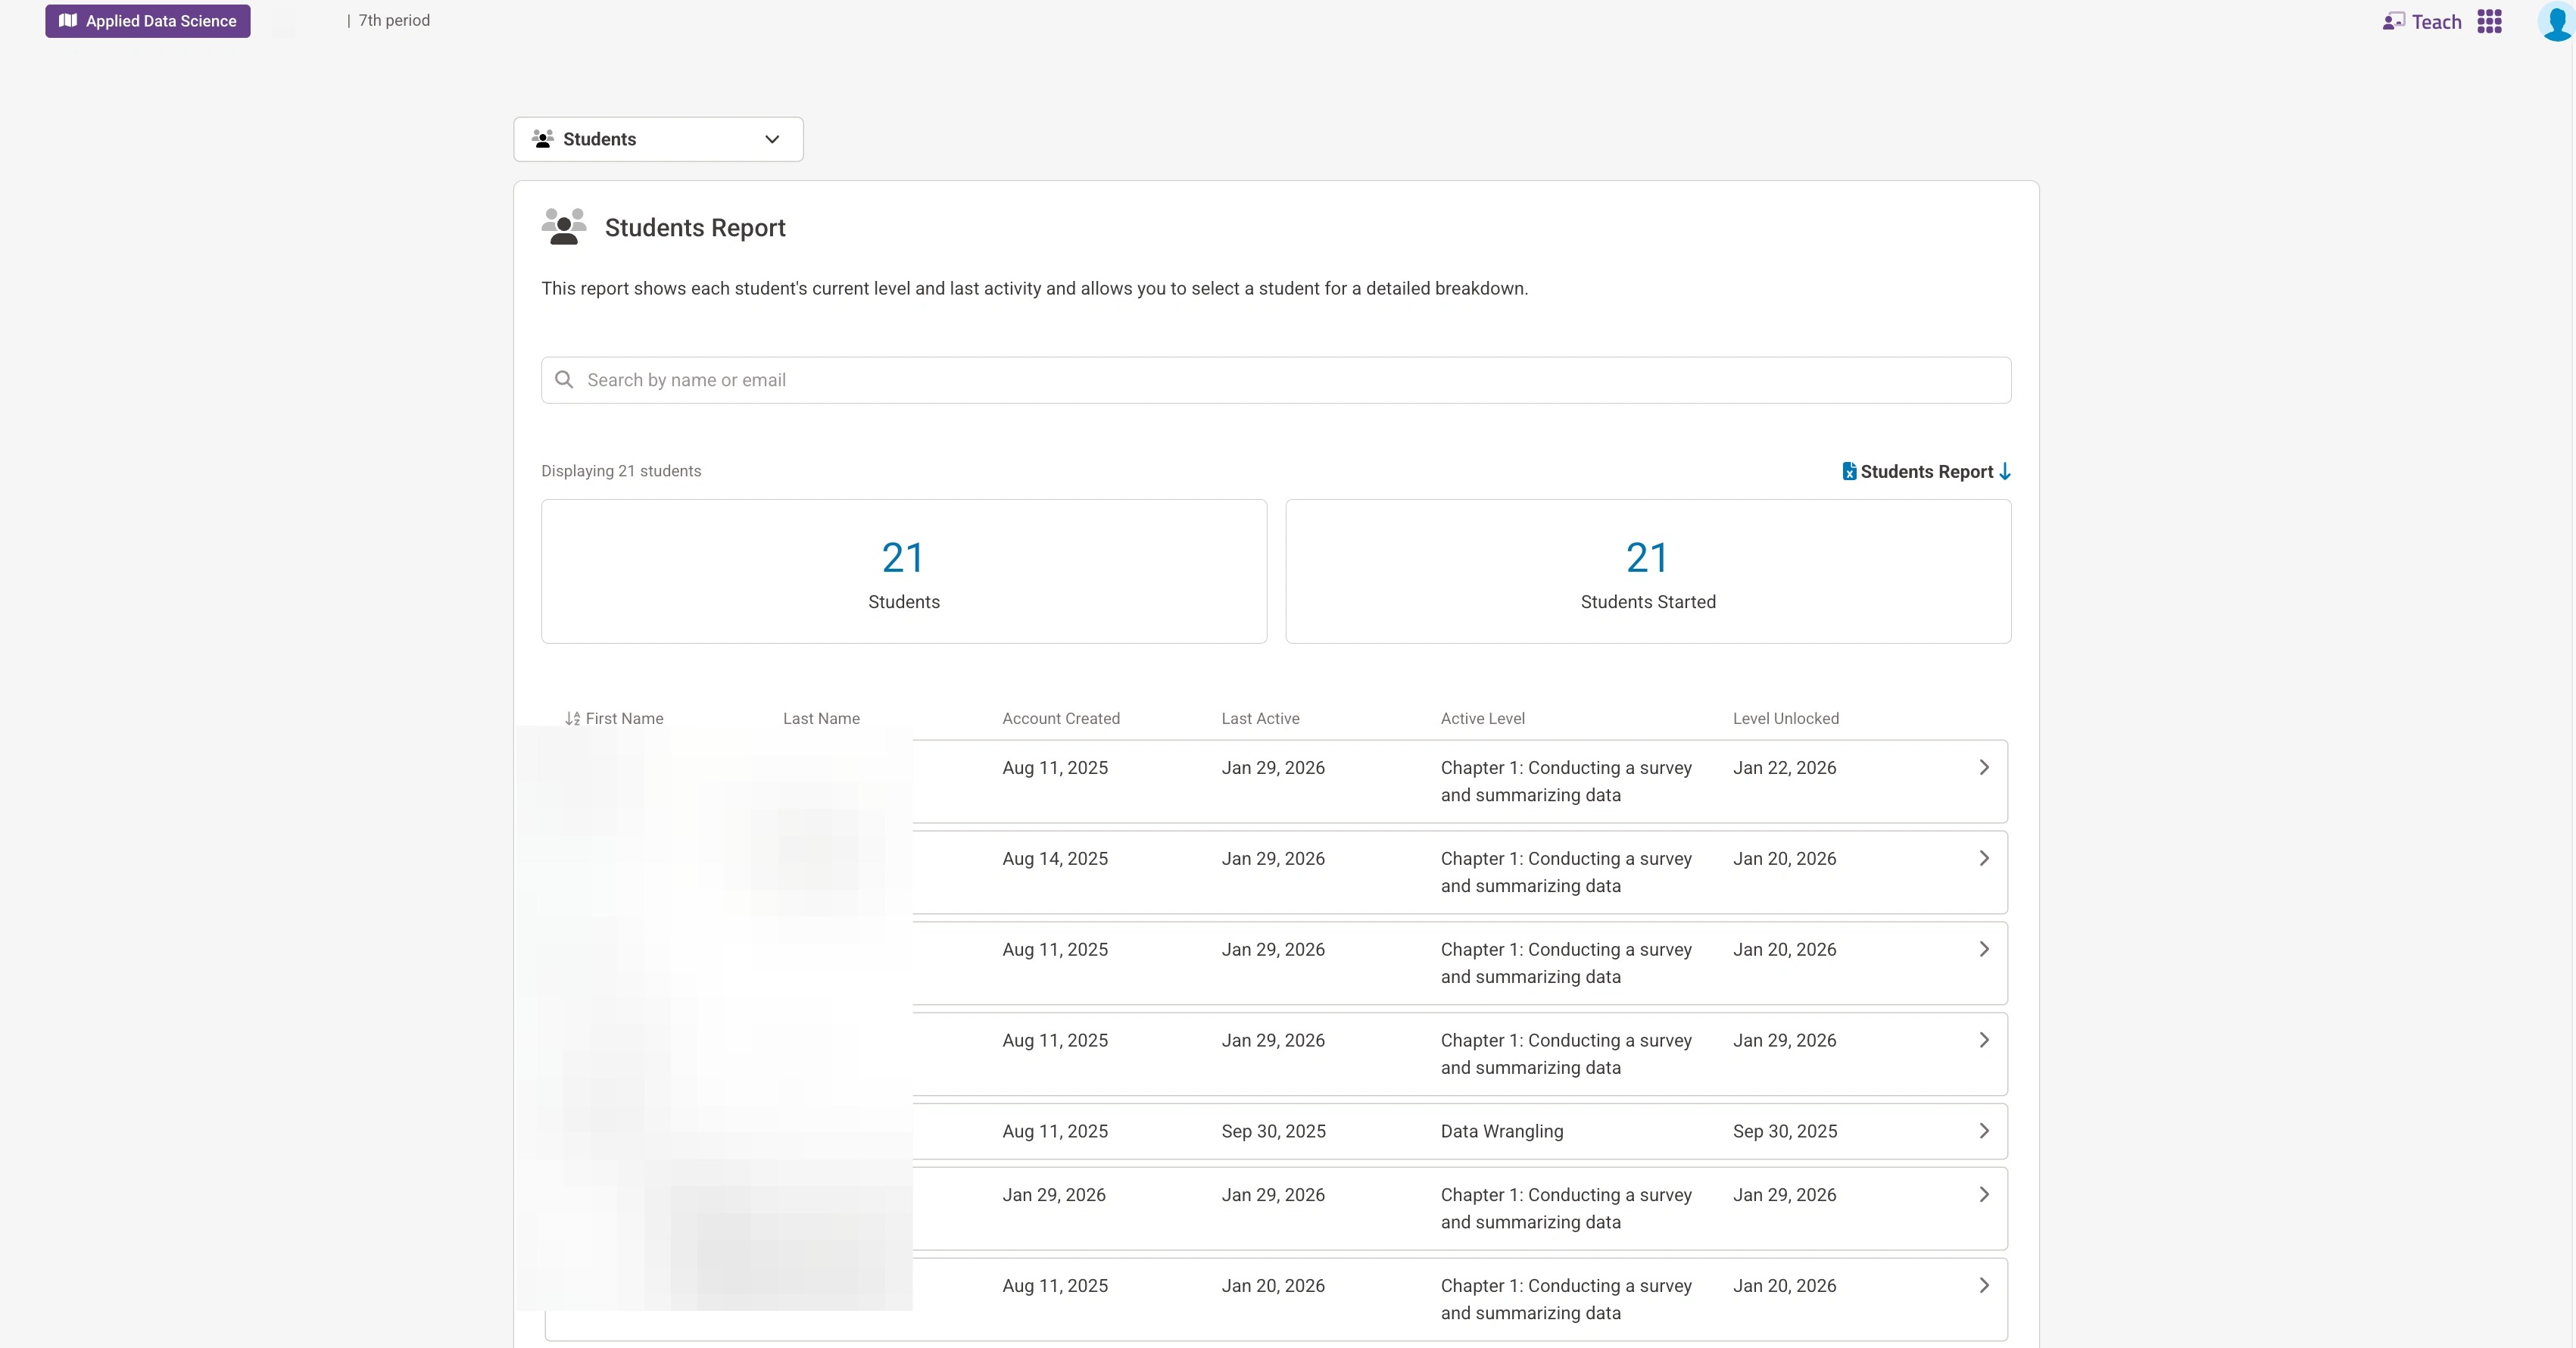2576x1348 pixels.
Task: Open the user profile avatar
Action: point(2555,22)
